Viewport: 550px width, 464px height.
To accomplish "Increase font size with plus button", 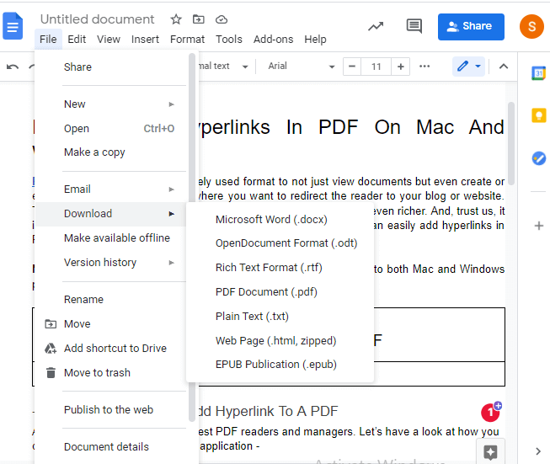I will click(x=401, y=67).
